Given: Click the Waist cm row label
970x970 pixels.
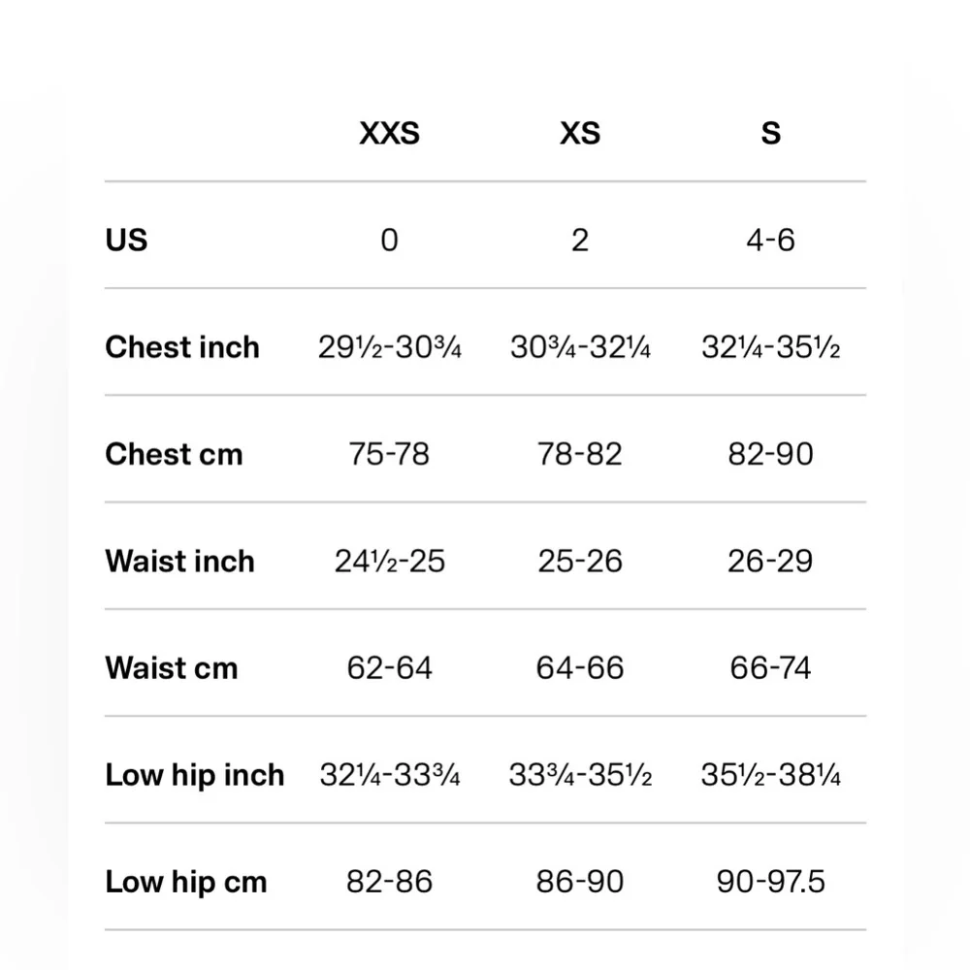Looking at the screenshot, I should pyautogui.click(x=171, y=668).
